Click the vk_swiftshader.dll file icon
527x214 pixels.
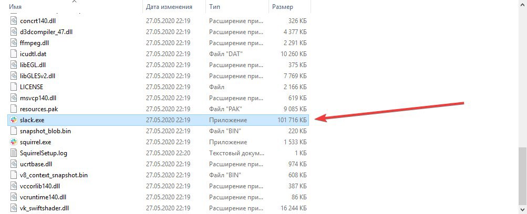click(14, 208)
